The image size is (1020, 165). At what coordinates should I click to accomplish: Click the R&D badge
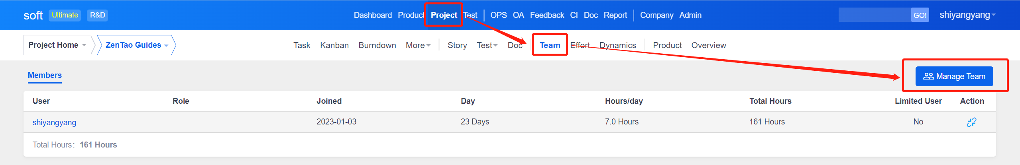(x=97, y=15)
